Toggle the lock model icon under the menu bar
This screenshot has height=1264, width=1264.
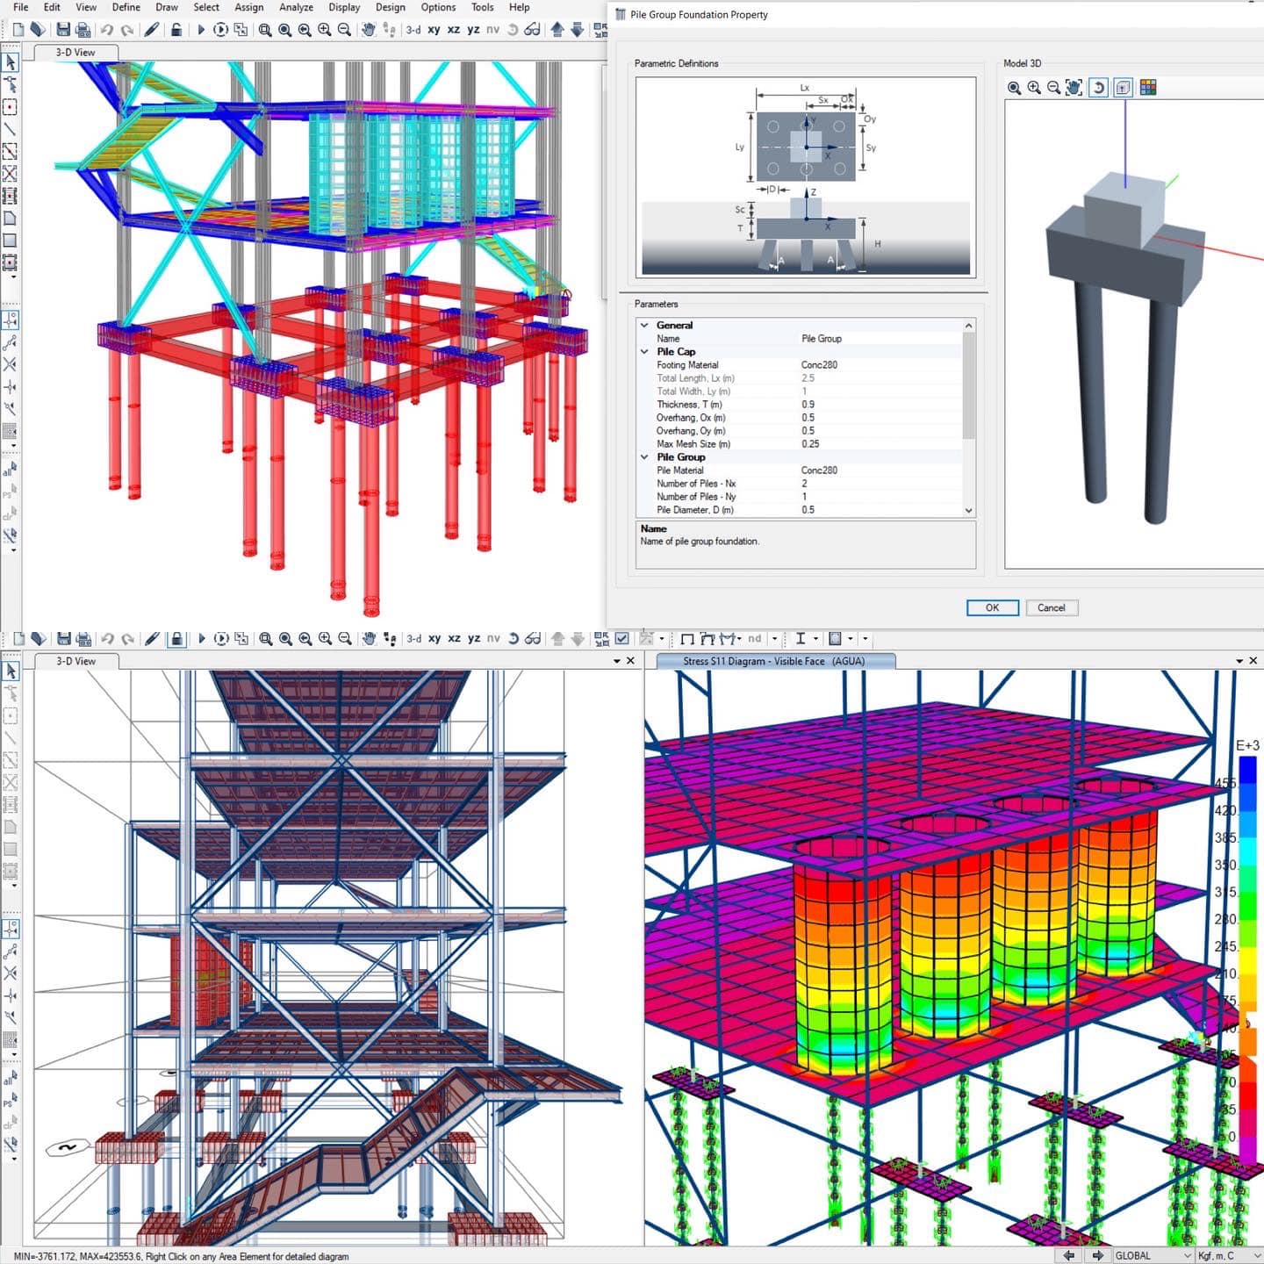176,30
